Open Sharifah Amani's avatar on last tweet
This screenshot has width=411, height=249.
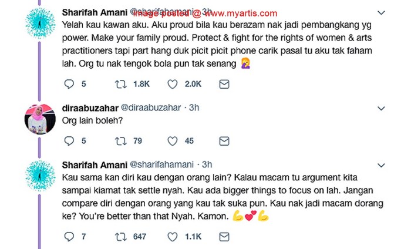click(40, 175)
